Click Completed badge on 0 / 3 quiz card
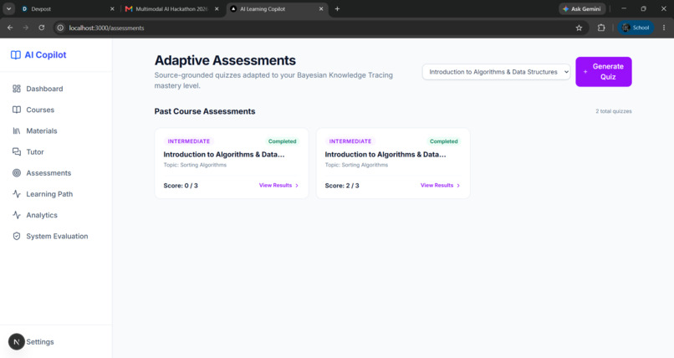 coord(282,141)
